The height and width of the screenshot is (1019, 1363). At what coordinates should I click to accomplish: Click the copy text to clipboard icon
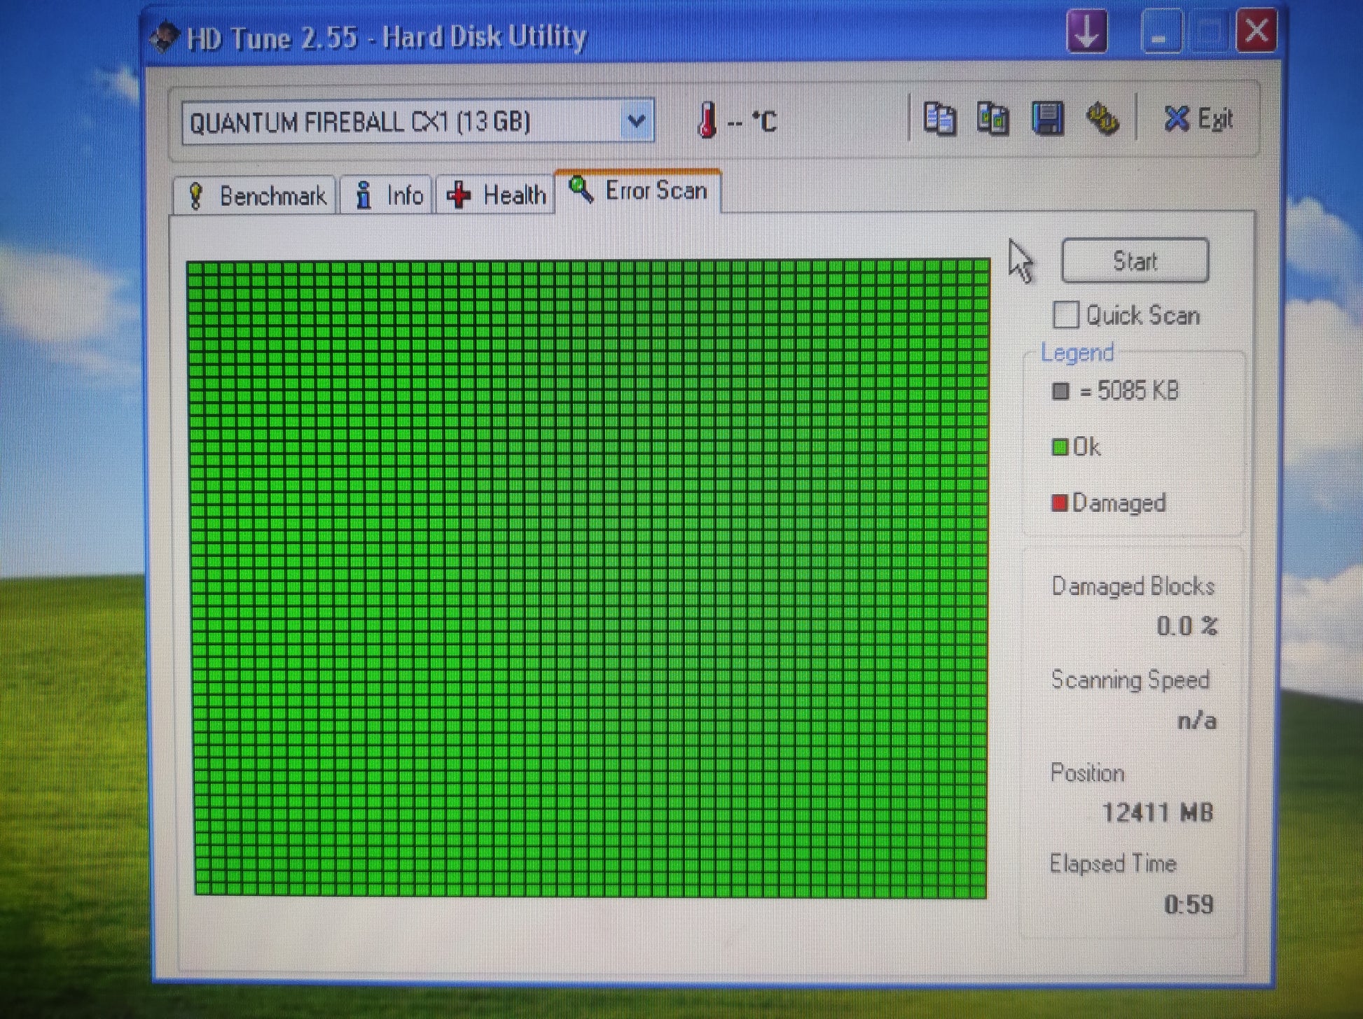(x=939, y=119)
